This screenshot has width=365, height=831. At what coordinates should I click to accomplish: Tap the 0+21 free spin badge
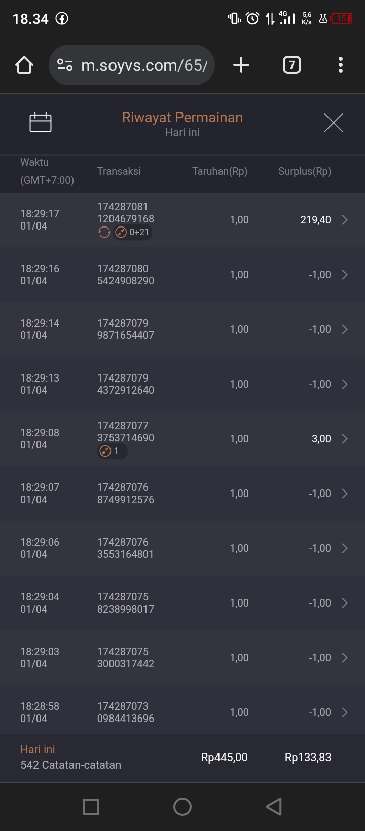click(x=133, y=233)
